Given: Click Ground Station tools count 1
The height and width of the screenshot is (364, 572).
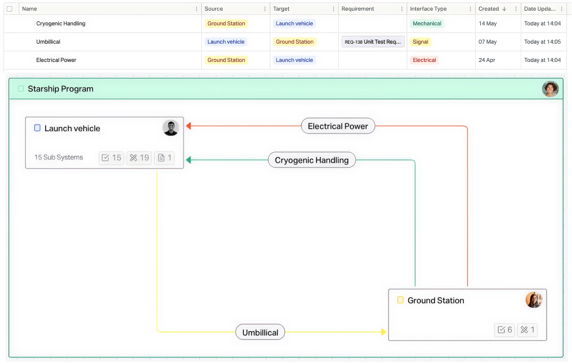Looking at the screenshot, I should pyautogui.click(x=527, y=330).
